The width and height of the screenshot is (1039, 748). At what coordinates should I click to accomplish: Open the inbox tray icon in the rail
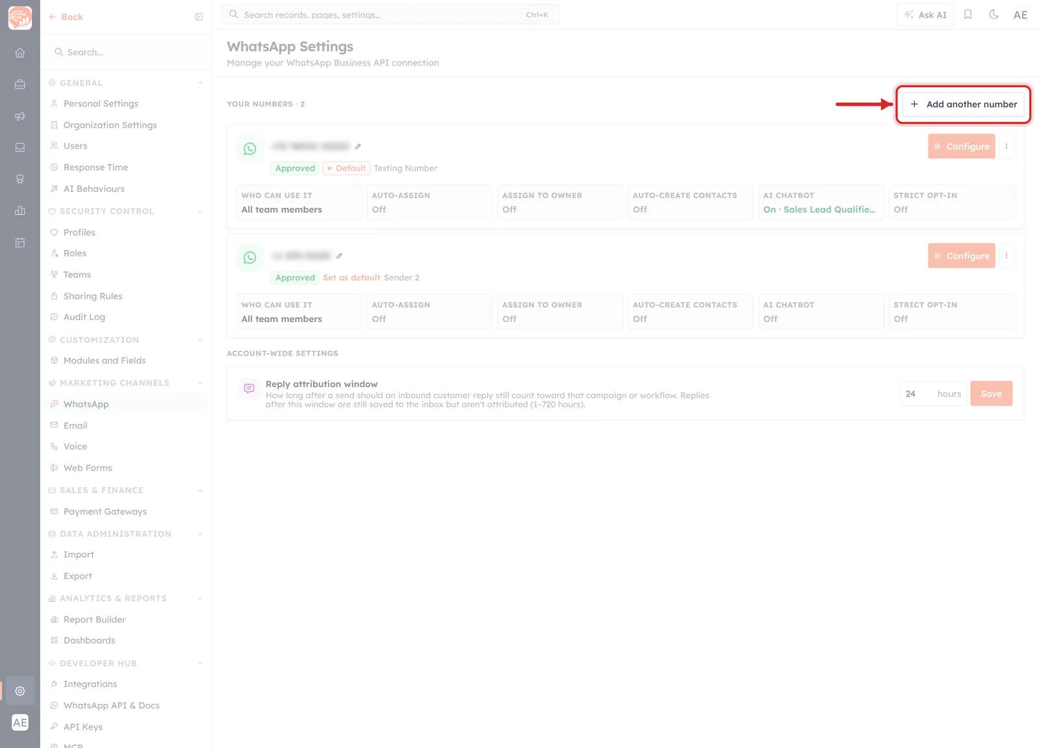[x=20, y=147]
